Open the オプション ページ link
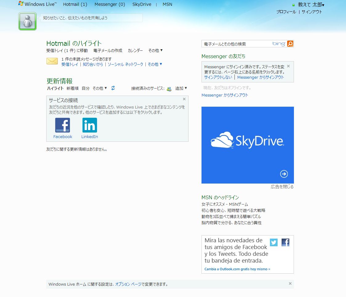The image size is (346, 297). click(128, 284)
